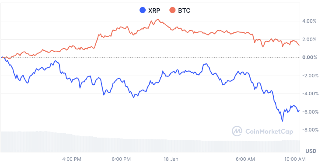Screen dimensions: 325x166
Task: Click the BTC legend label
Action: coord(184,10)
